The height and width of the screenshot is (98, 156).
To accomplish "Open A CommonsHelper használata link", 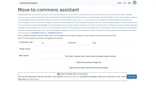I will pyautogui.click(x=84, y=22).
